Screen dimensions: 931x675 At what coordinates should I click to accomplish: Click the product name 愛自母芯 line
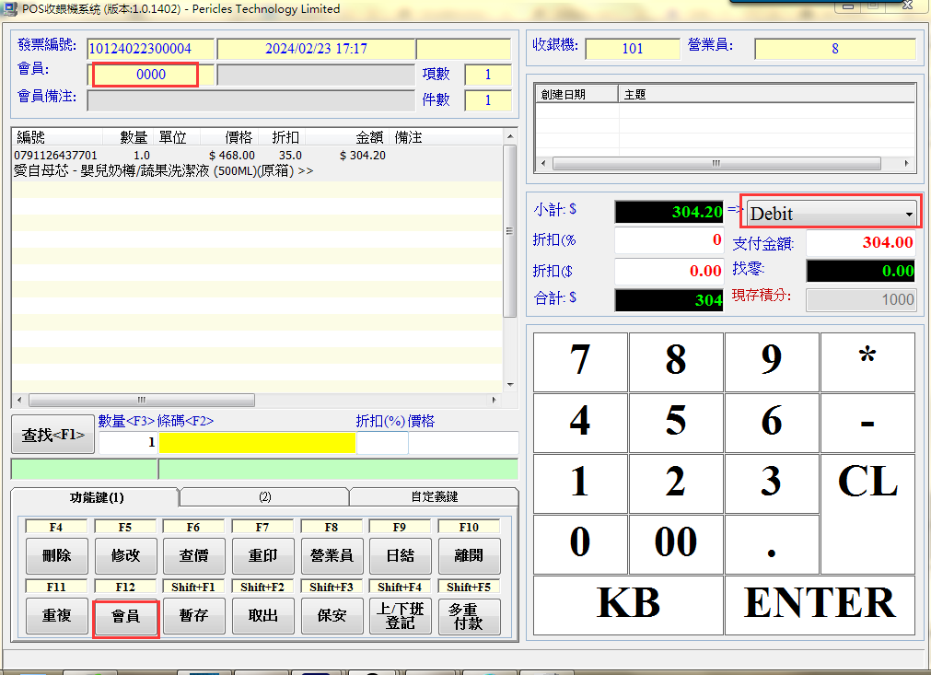[x=163, y=171]
